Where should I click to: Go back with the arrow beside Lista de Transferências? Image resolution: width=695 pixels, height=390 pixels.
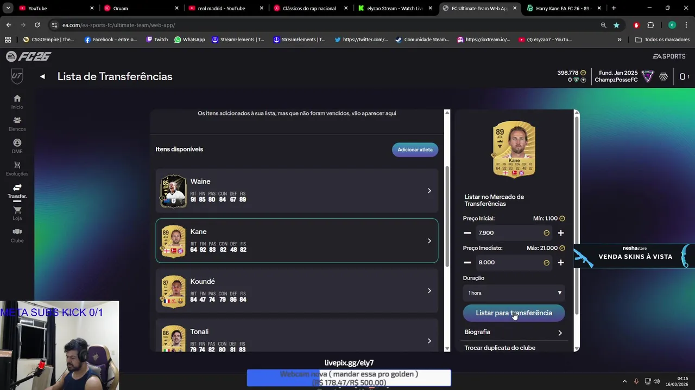[42, 76]
